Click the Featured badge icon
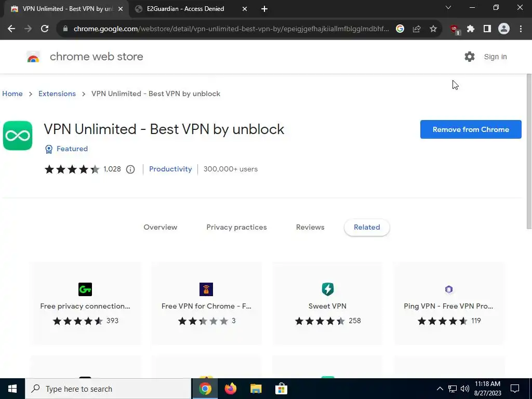 pos(49,149)
